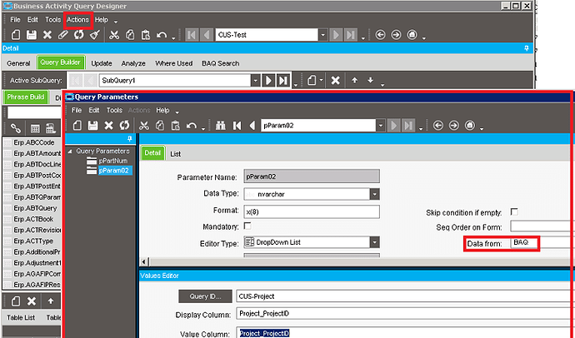The width and height of the screenshot is (575, 338).
Task: Click the pin icon on Query Parameters tree panel
Action: pyautogui.click(x=129, y=139)
